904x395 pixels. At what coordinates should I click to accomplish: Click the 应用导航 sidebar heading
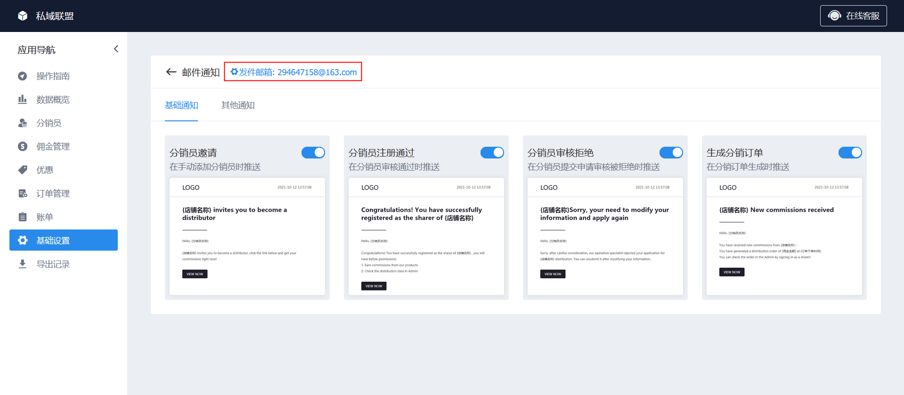[x=37, y=50]
